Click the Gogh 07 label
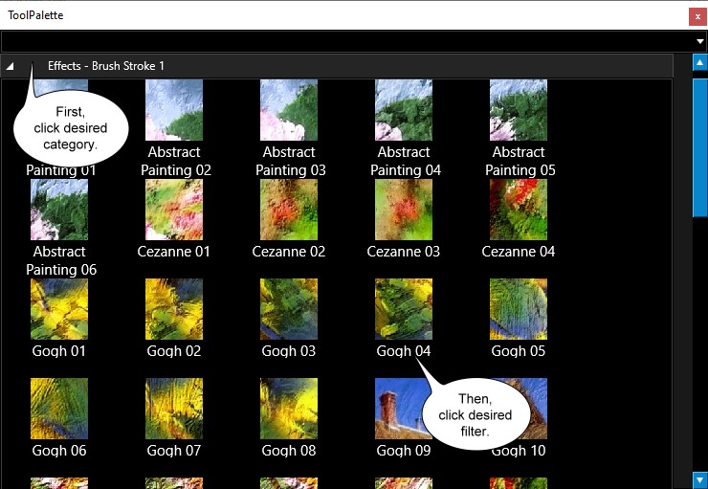This screenshot has width=708, height=489. coord(174,451)
